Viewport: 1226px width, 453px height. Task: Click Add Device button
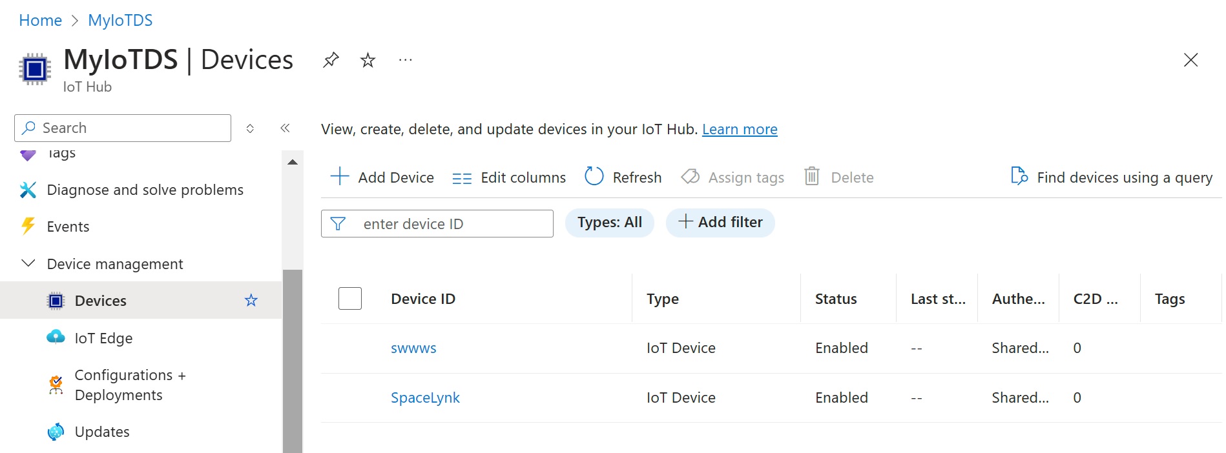tap(382, 177)
